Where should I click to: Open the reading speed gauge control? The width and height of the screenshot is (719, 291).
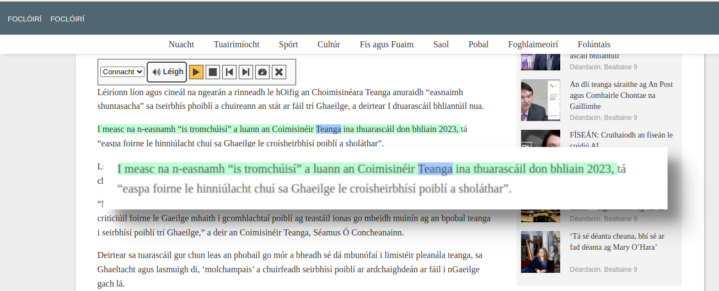[x=263, y=72]
